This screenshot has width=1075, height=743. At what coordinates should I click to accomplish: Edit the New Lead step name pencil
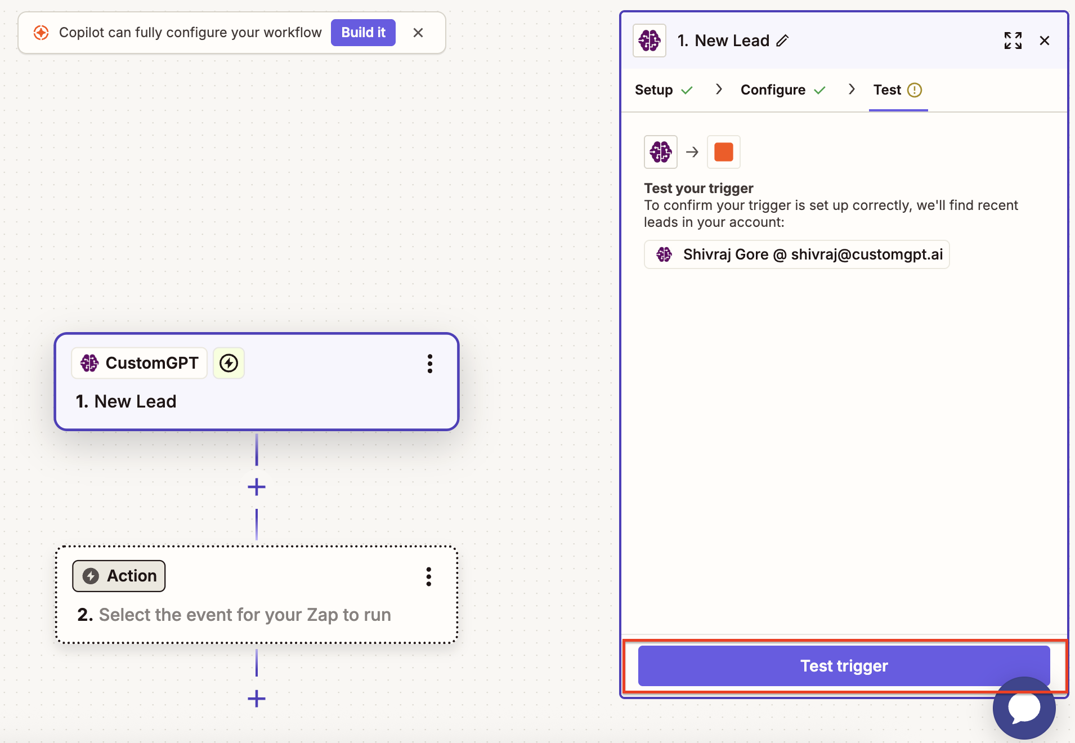[x=782, y=41]
